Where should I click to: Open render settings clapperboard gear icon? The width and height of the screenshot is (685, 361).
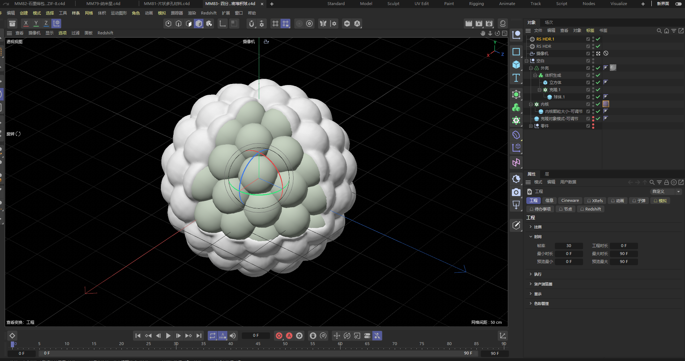tap(489, 24)
